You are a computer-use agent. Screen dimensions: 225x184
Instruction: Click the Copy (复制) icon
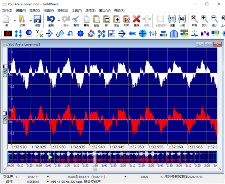[x=86, y=19]
